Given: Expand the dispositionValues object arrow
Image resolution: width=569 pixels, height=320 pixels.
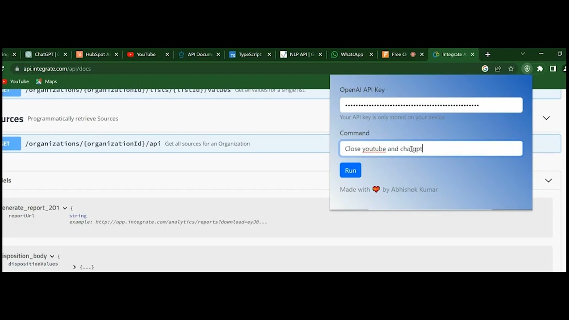Looking at the screenshot, I should tap(74, 267).
